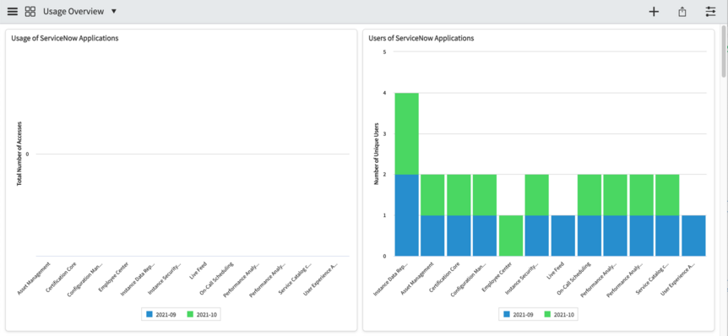728x336 pixels.
Task: Click the green segment of the On-Call Scheduling bar
Action: coord(589,195)
